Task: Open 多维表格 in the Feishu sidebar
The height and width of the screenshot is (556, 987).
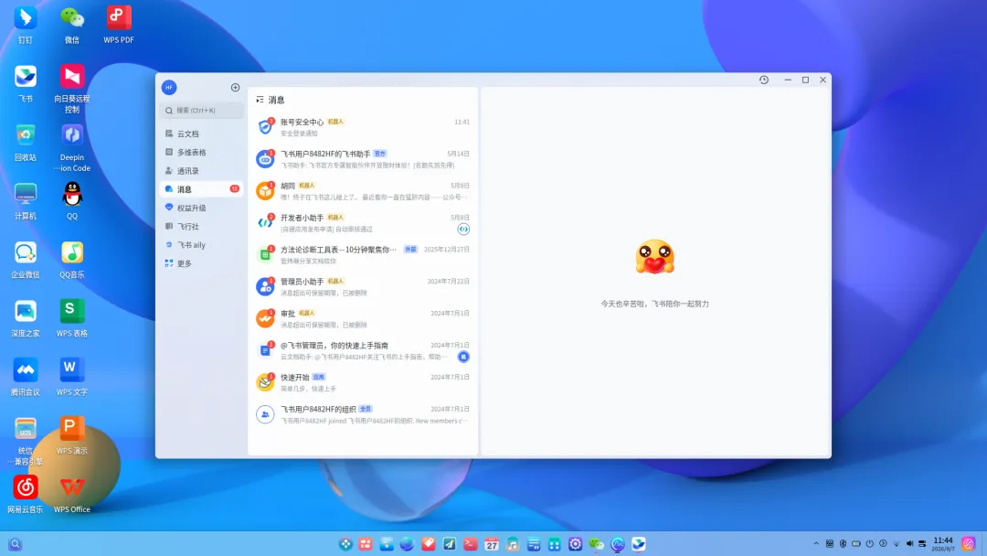Action: click(201, 153)
